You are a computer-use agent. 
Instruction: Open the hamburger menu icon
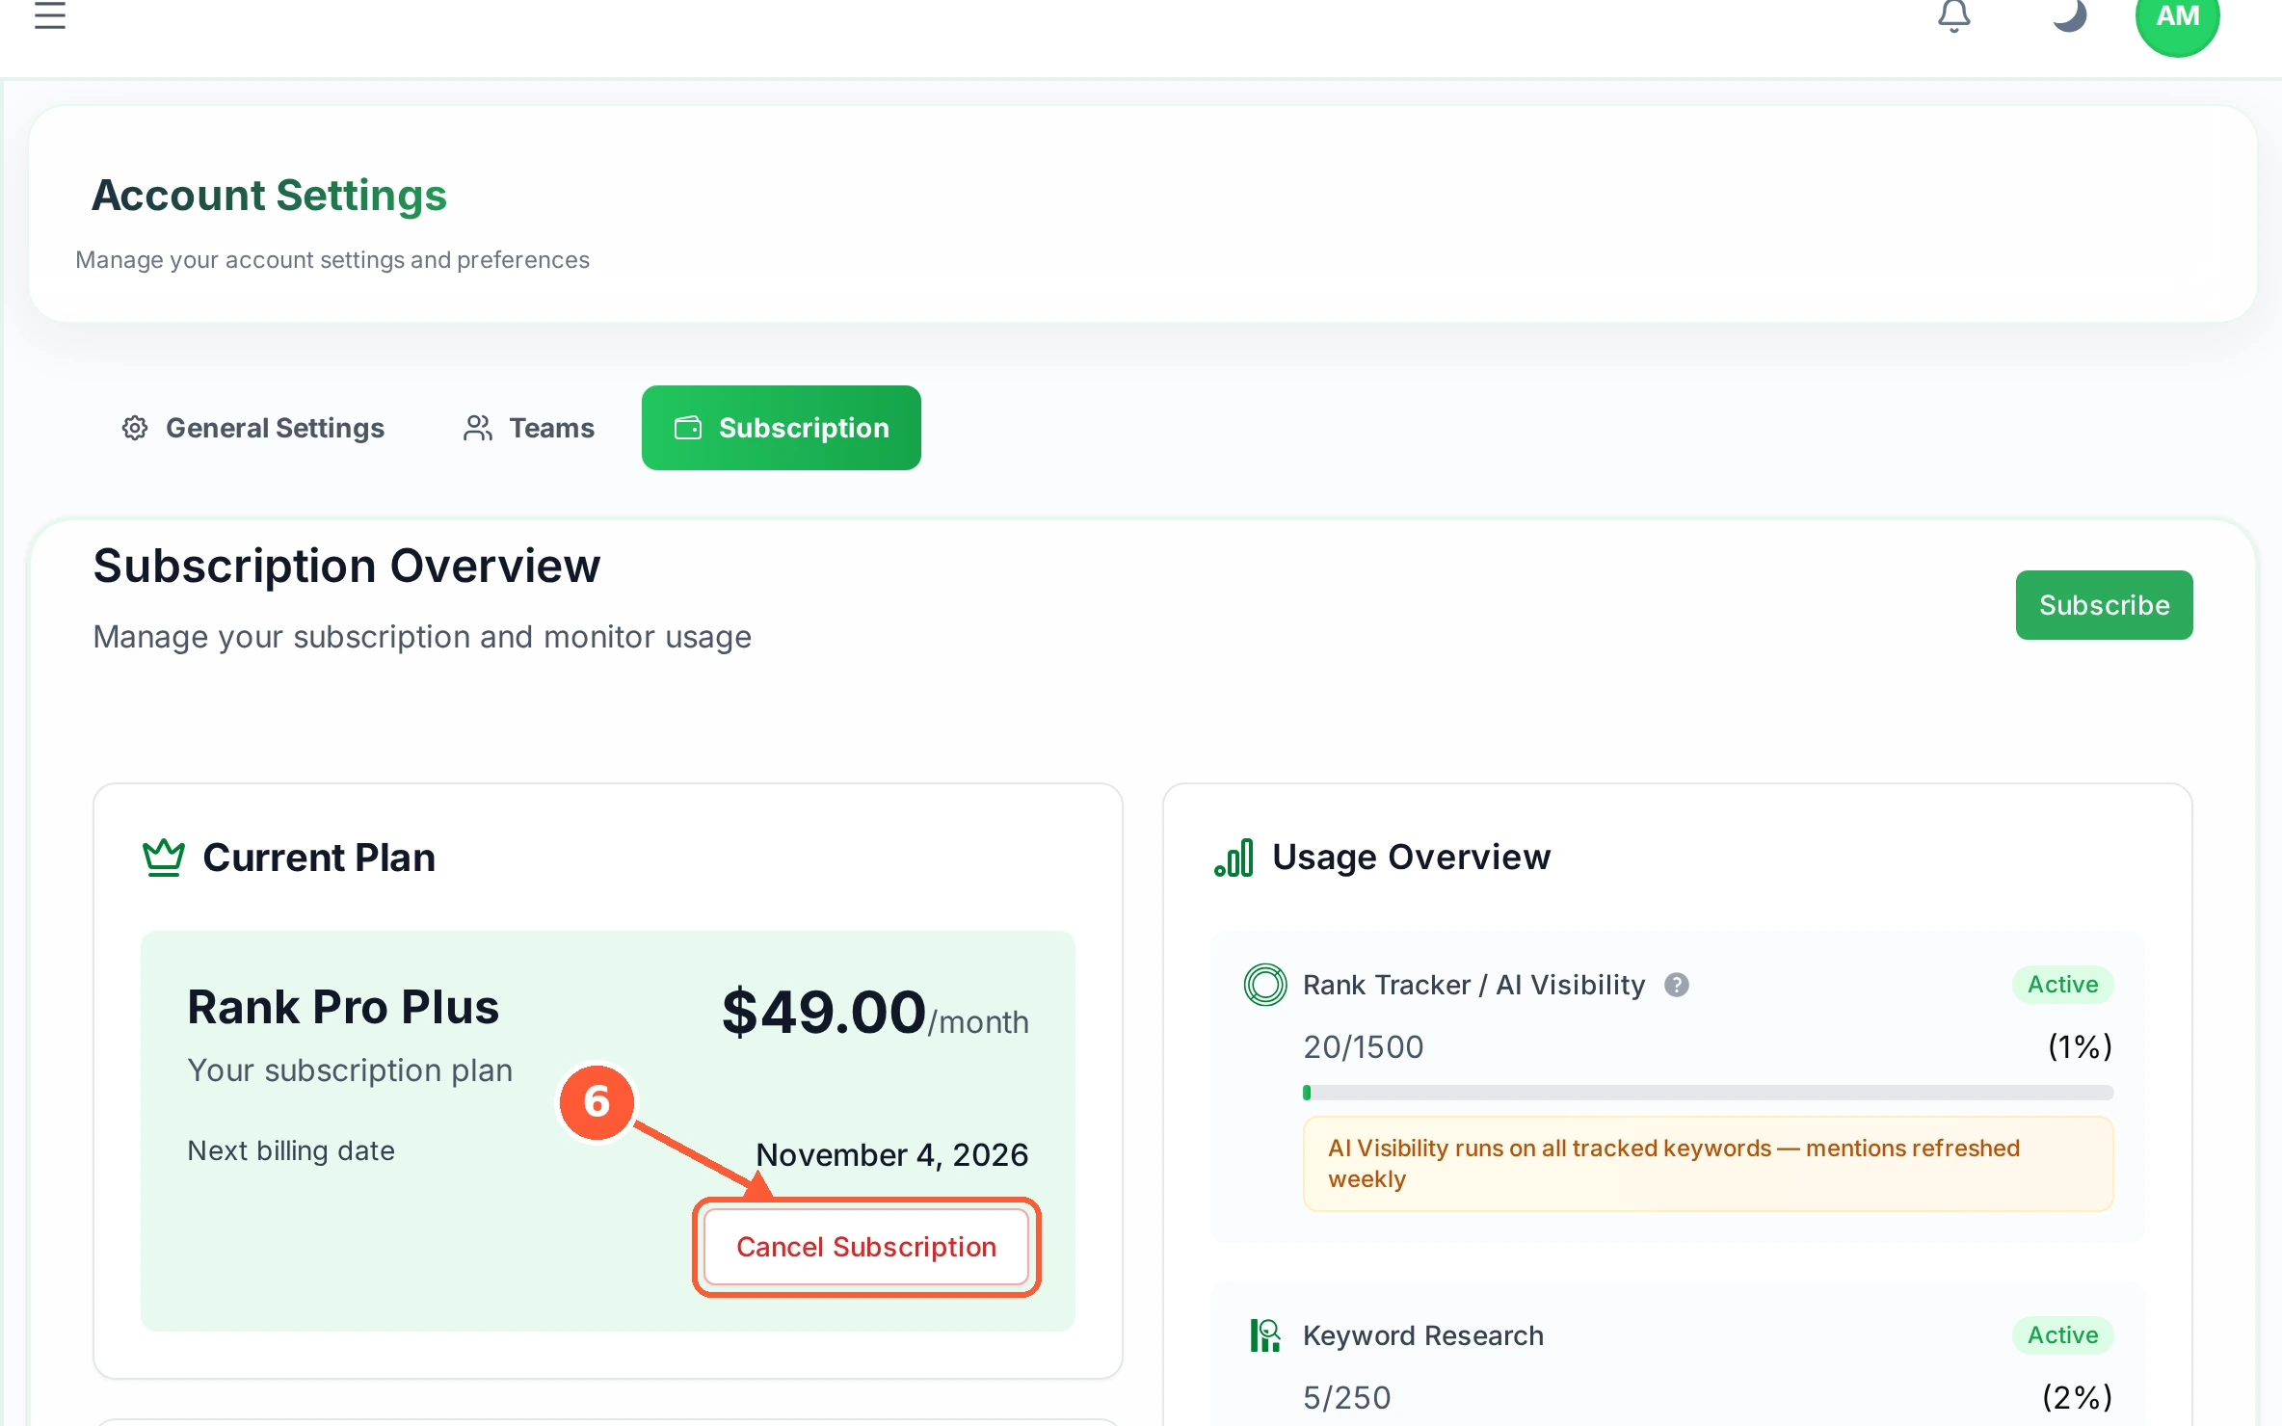(x=50, y=15)
